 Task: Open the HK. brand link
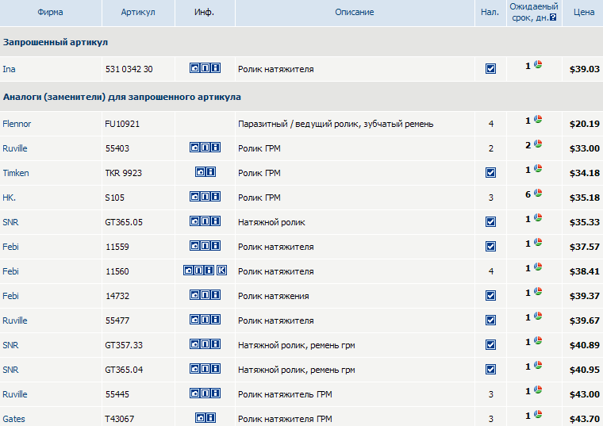pos(10,198)
